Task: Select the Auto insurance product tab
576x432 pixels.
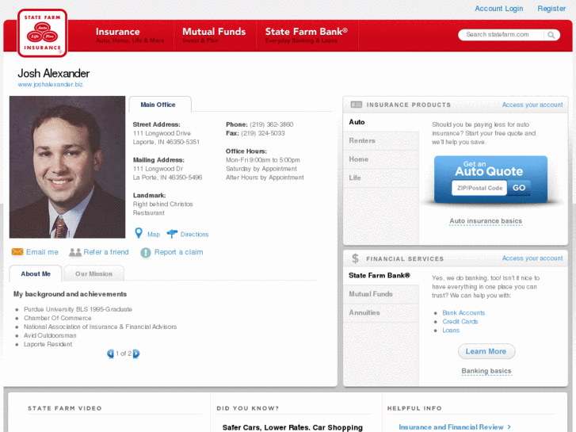Action: (x=381, y=122)
